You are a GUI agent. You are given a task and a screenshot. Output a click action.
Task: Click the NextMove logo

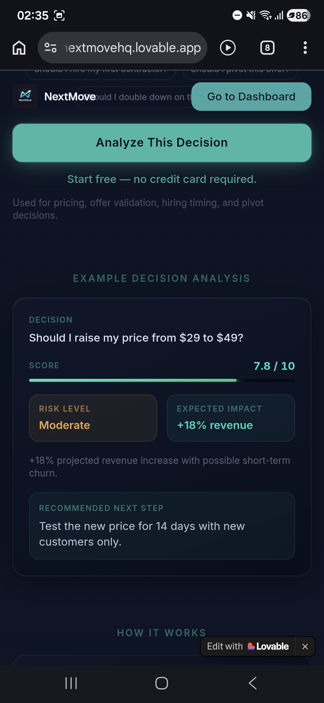pyautogui.click(x=25, y=96)
